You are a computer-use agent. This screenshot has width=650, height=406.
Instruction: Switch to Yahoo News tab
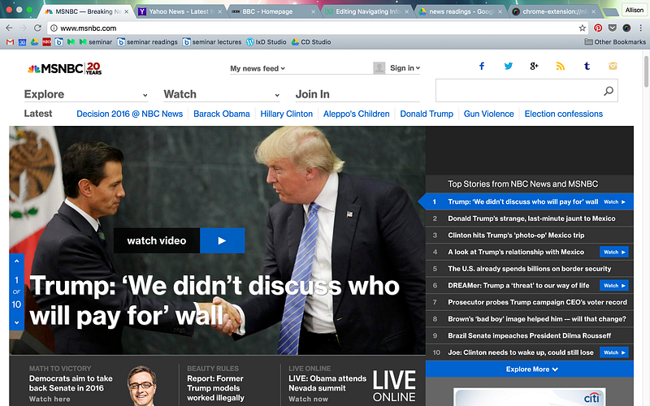(180, 11)
